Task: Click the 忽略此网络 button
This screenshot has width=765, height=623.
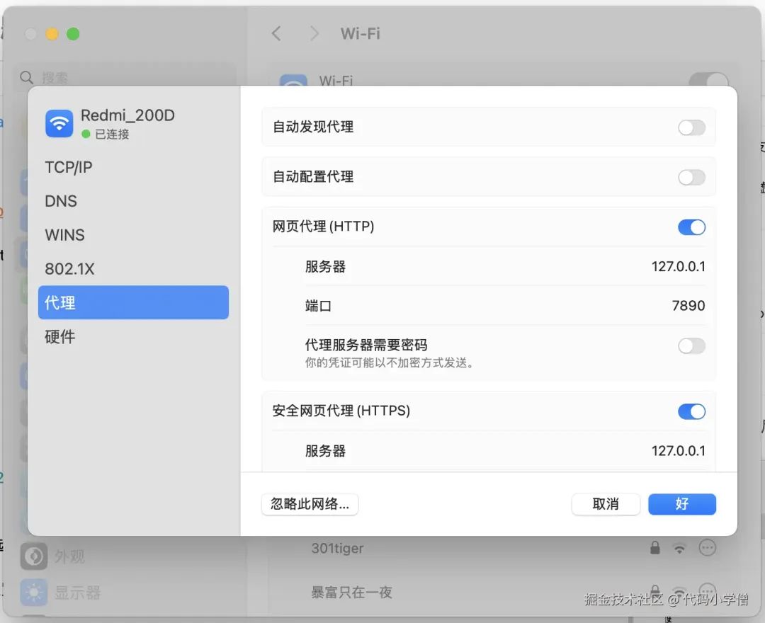Action: click(x=310, y=504)
